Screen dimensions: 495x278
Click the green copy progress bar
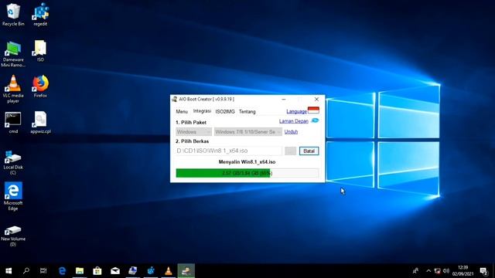click(x=247, y=173)
